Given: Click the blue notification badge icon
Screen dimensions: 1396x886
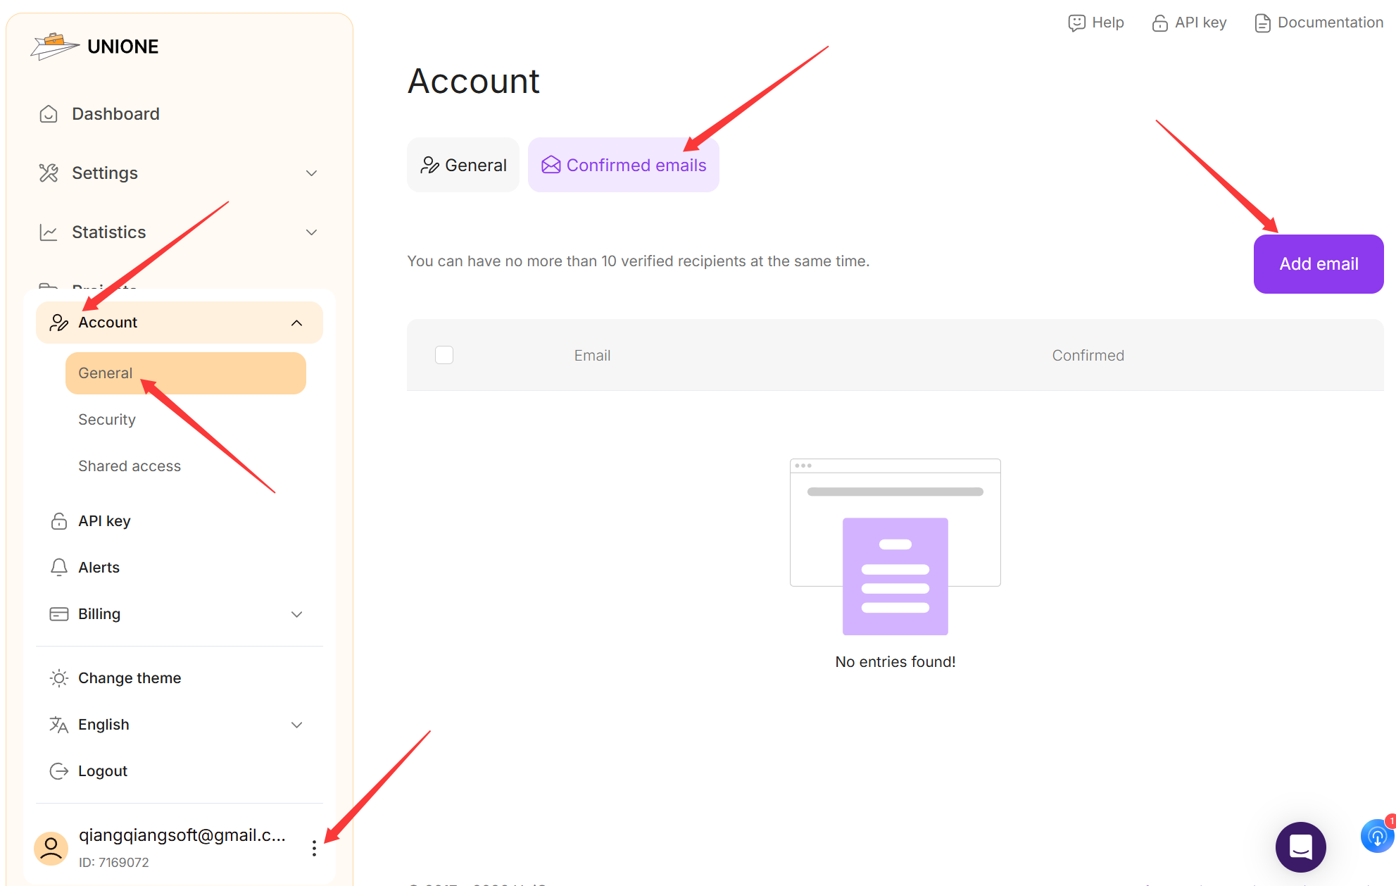Looking at the screenshot, I should [1377, 836].
